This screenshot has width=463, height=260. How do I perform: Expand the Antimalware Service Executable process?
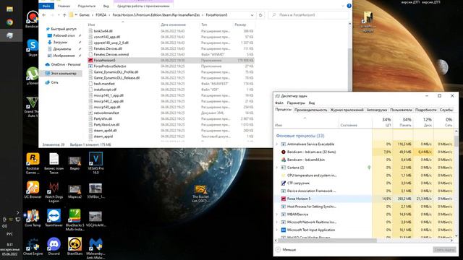pyautogui.click(x=276, y=144)
